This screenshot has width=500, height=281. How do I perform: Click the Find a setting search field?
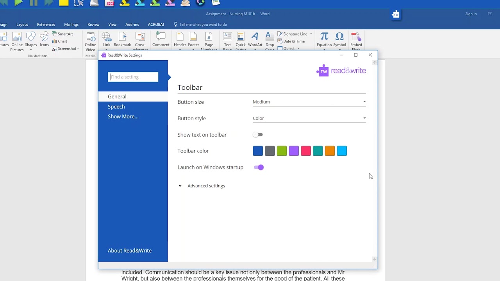[133, 77]
